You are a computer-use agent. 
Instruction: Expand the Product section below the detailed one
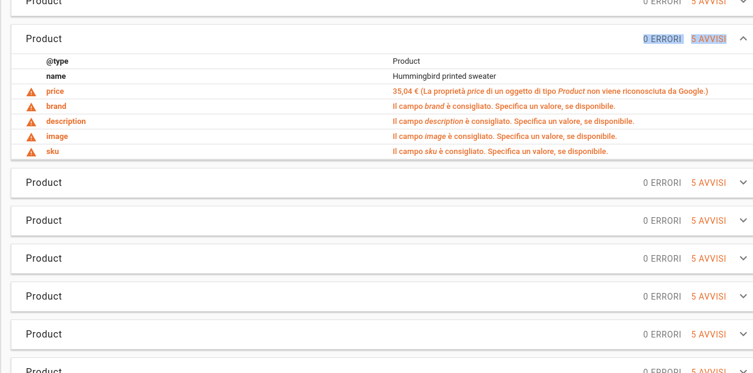743,182
